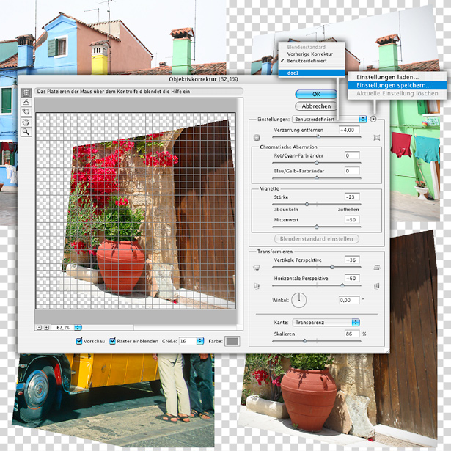Click the OK button
Screen dimensions: 451x451
pos(316,94)
